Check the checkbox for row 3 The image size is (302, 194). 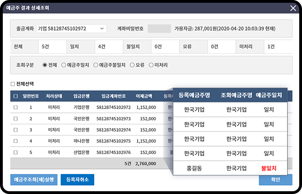(x=16, y=129)
